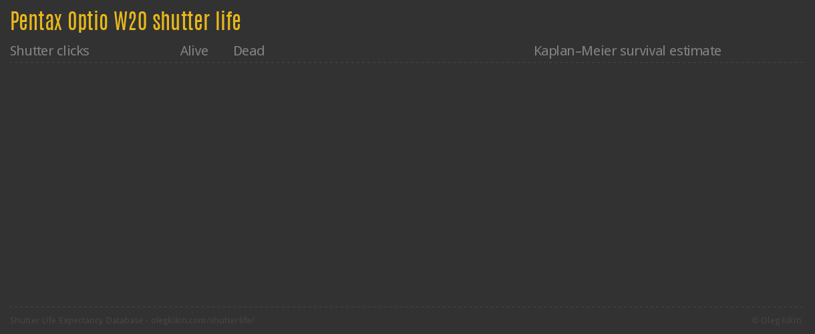Image resolution: width=815 pixels, height=334 pixels.
Task: Click the dashed separator under column headers
Action: point(406,63)
